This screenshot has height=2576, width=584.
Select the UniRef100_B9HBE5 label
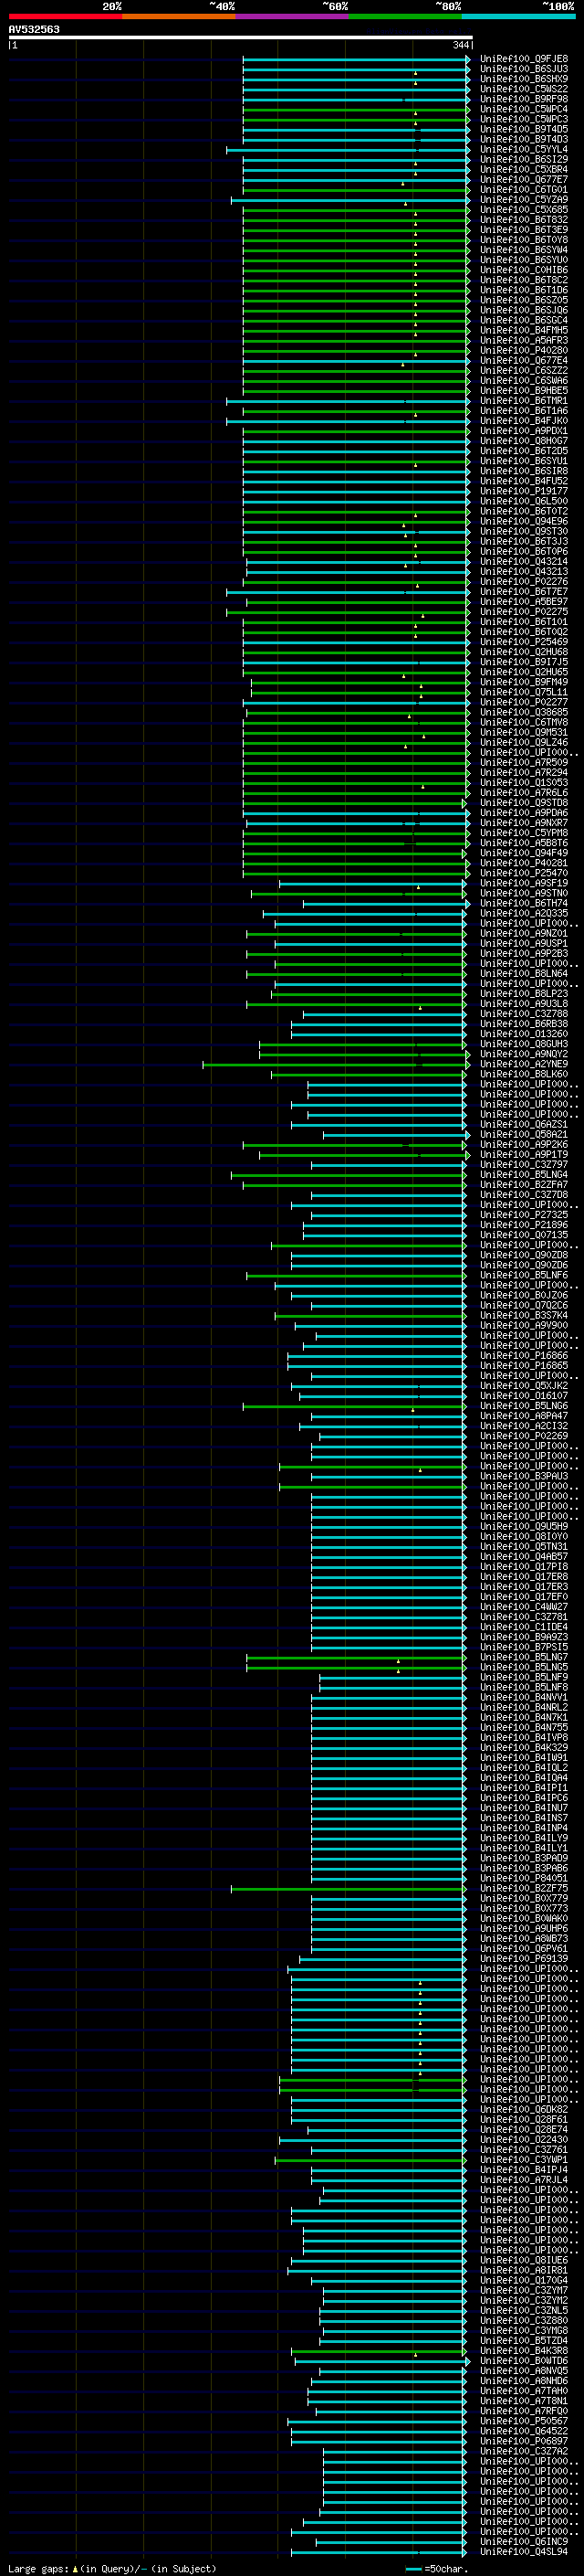(524, 391)
